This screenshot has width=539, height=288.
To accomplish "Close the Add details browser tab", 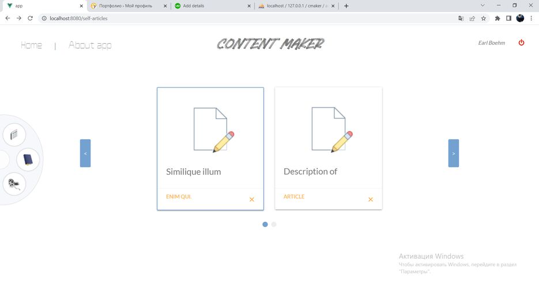I will point(249,6).
